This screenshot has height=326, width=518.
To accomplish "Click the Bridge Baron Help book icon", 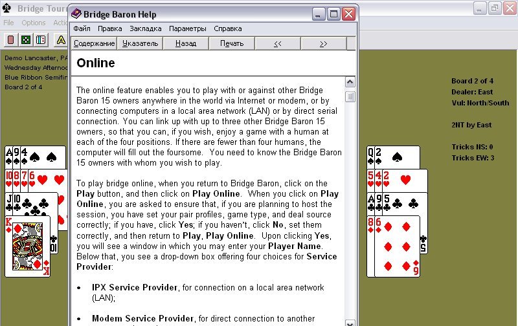I will click(x=76, y=14).
